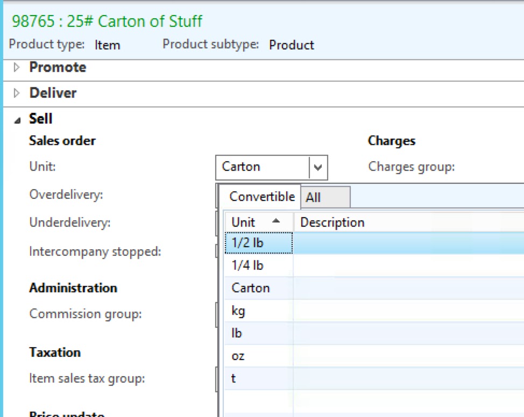The height and width of the screenshot is (417, 524).
Task: Expand the Deliver section
Action: [x=17, y=94]
